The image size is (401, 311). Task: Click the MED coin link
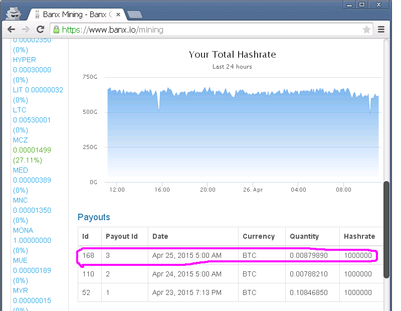[x=21, y=170]
